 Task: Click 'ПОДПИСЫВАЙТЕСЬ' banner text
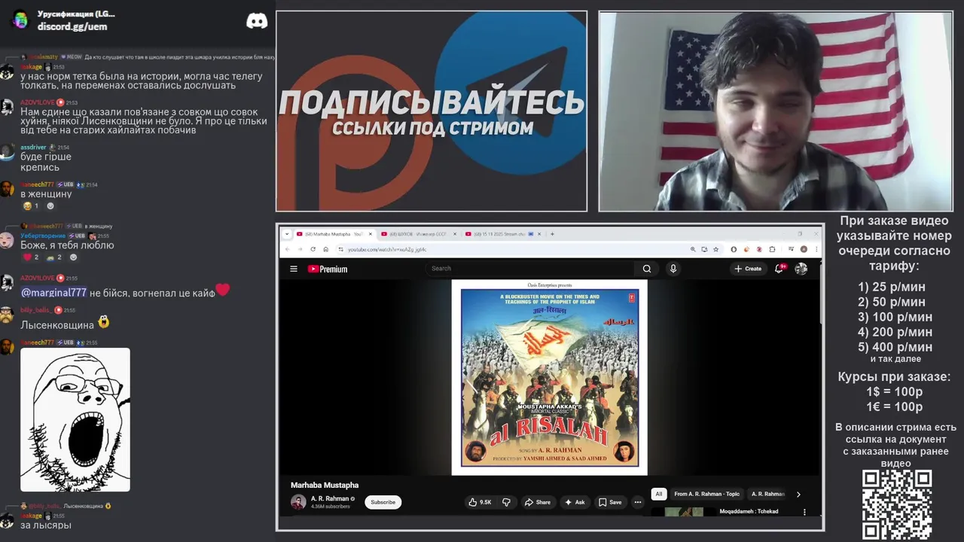click(x=432, y=102)
